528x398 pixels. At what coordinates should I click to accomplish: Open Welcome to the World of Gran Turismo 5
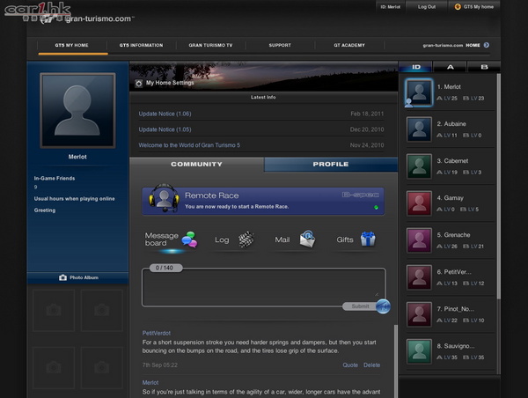[x=189, y=145]
